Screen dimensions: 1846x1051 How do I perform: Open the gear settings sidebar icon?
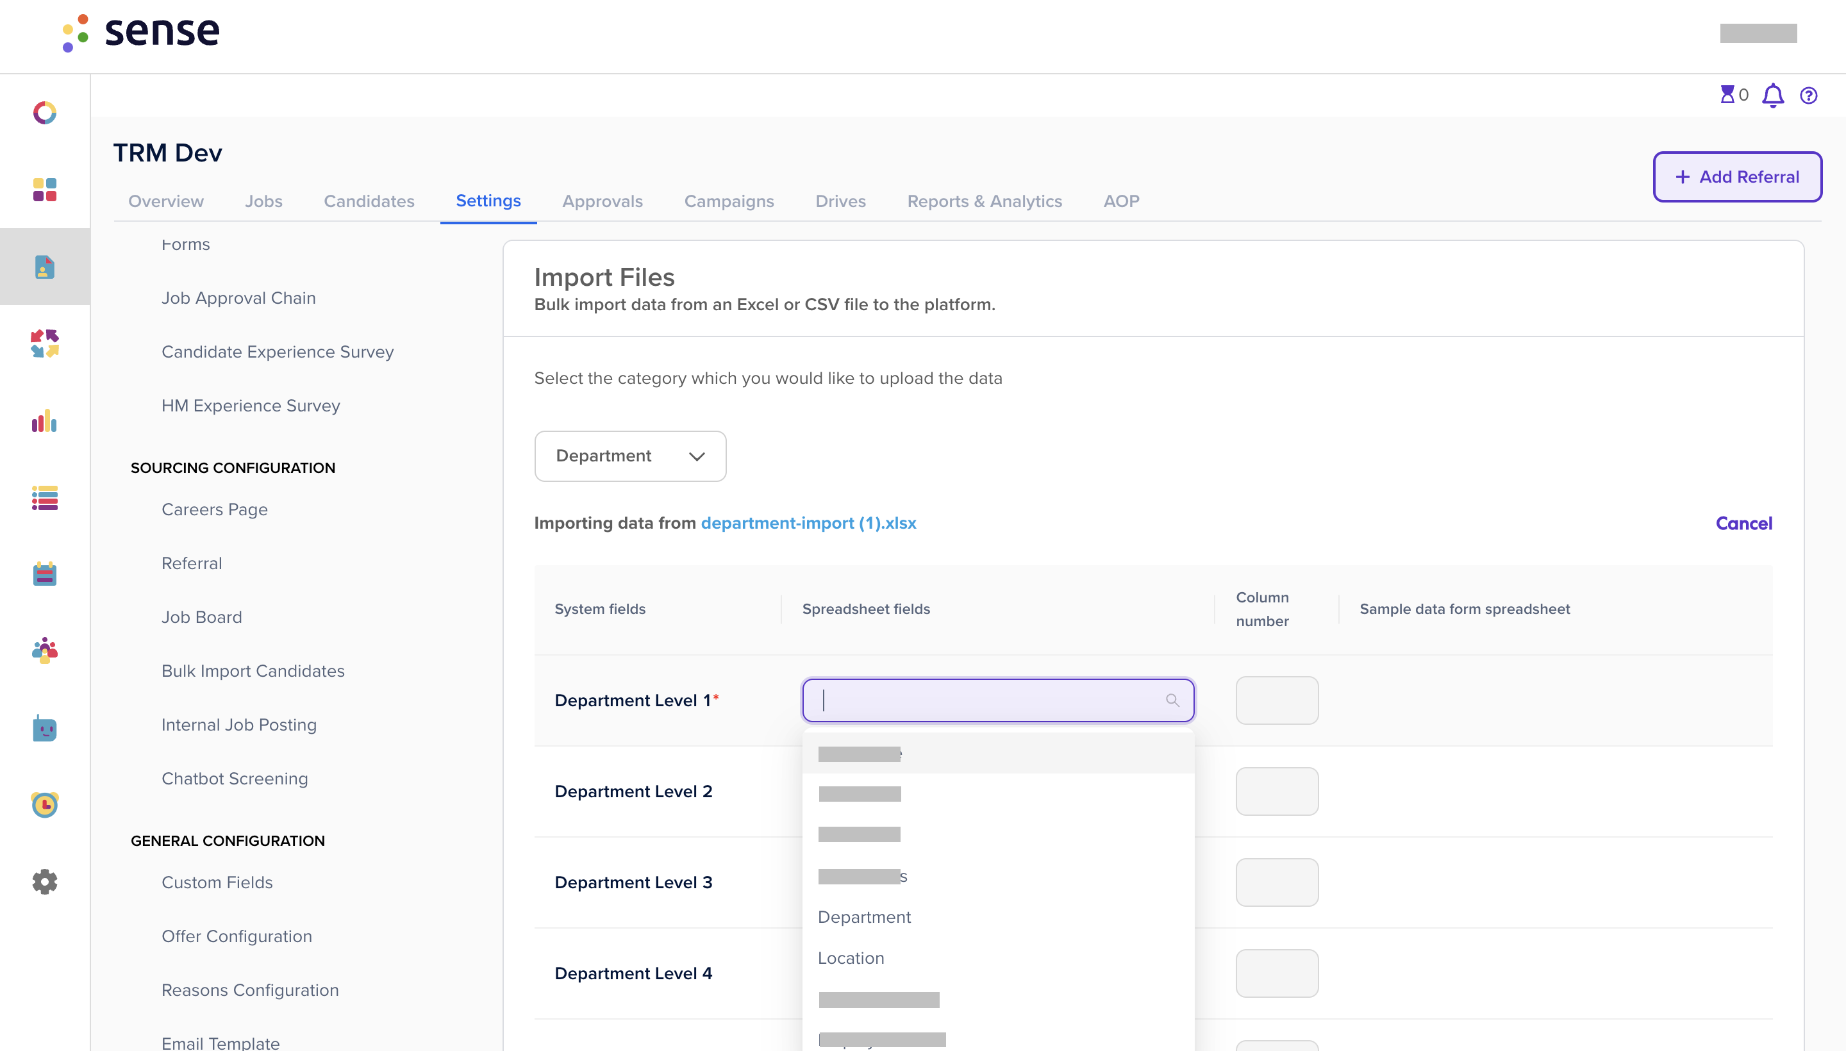coord(45,881)
